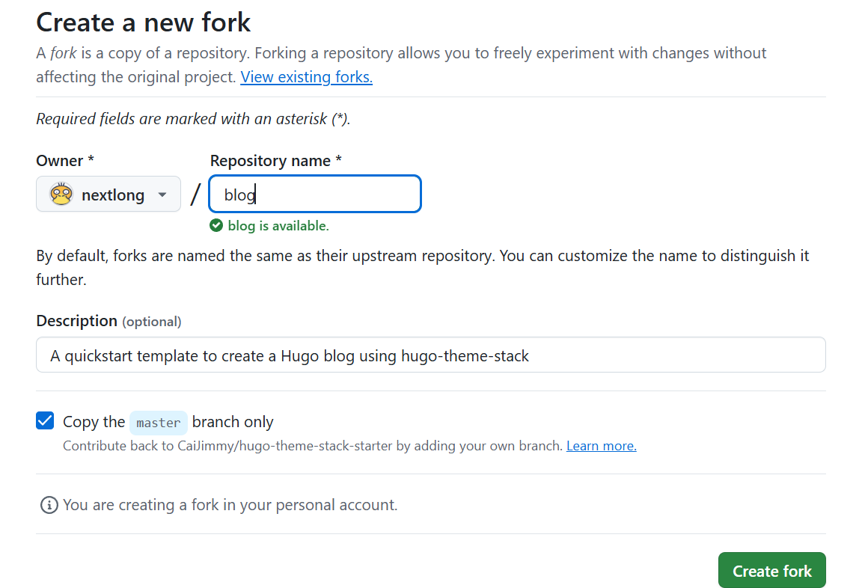The image size is (862, 588).
Task: Click the caret arrow in Owner selector
Action: tap(162, 195)
